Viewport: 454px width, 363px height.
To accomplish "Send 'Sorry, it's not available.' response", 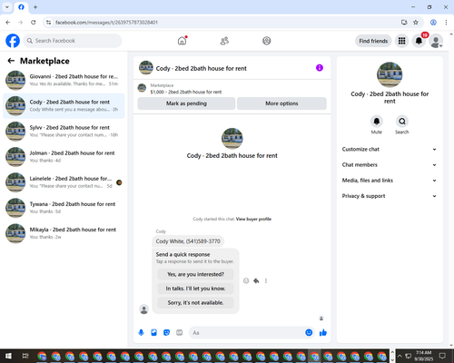I will pyautogui.click(x=195, y=302).
